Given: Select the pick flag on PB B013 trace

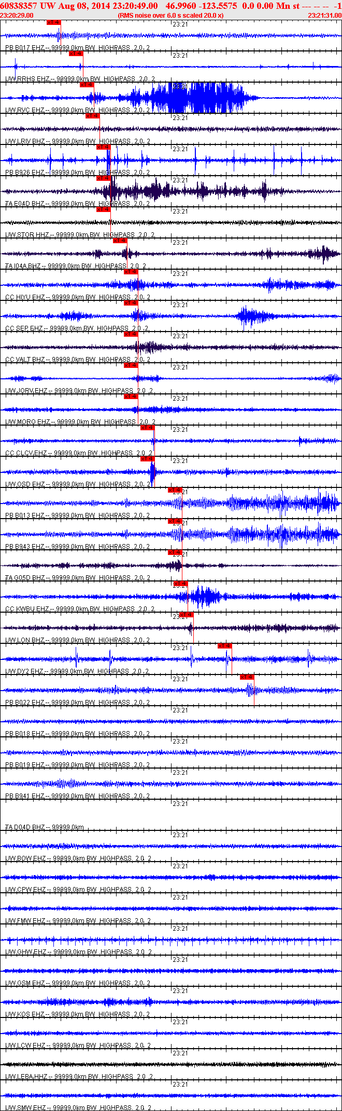Looking at the screenshot, I should coord(175,490).
